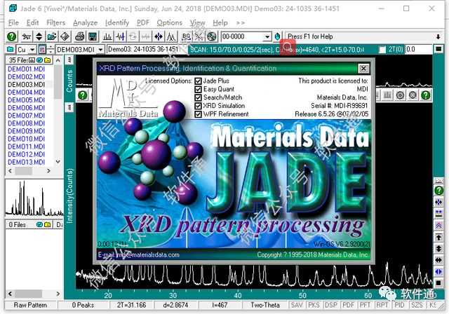Open the Identify menu
This screenshot has height=314, width=449.
117,22
